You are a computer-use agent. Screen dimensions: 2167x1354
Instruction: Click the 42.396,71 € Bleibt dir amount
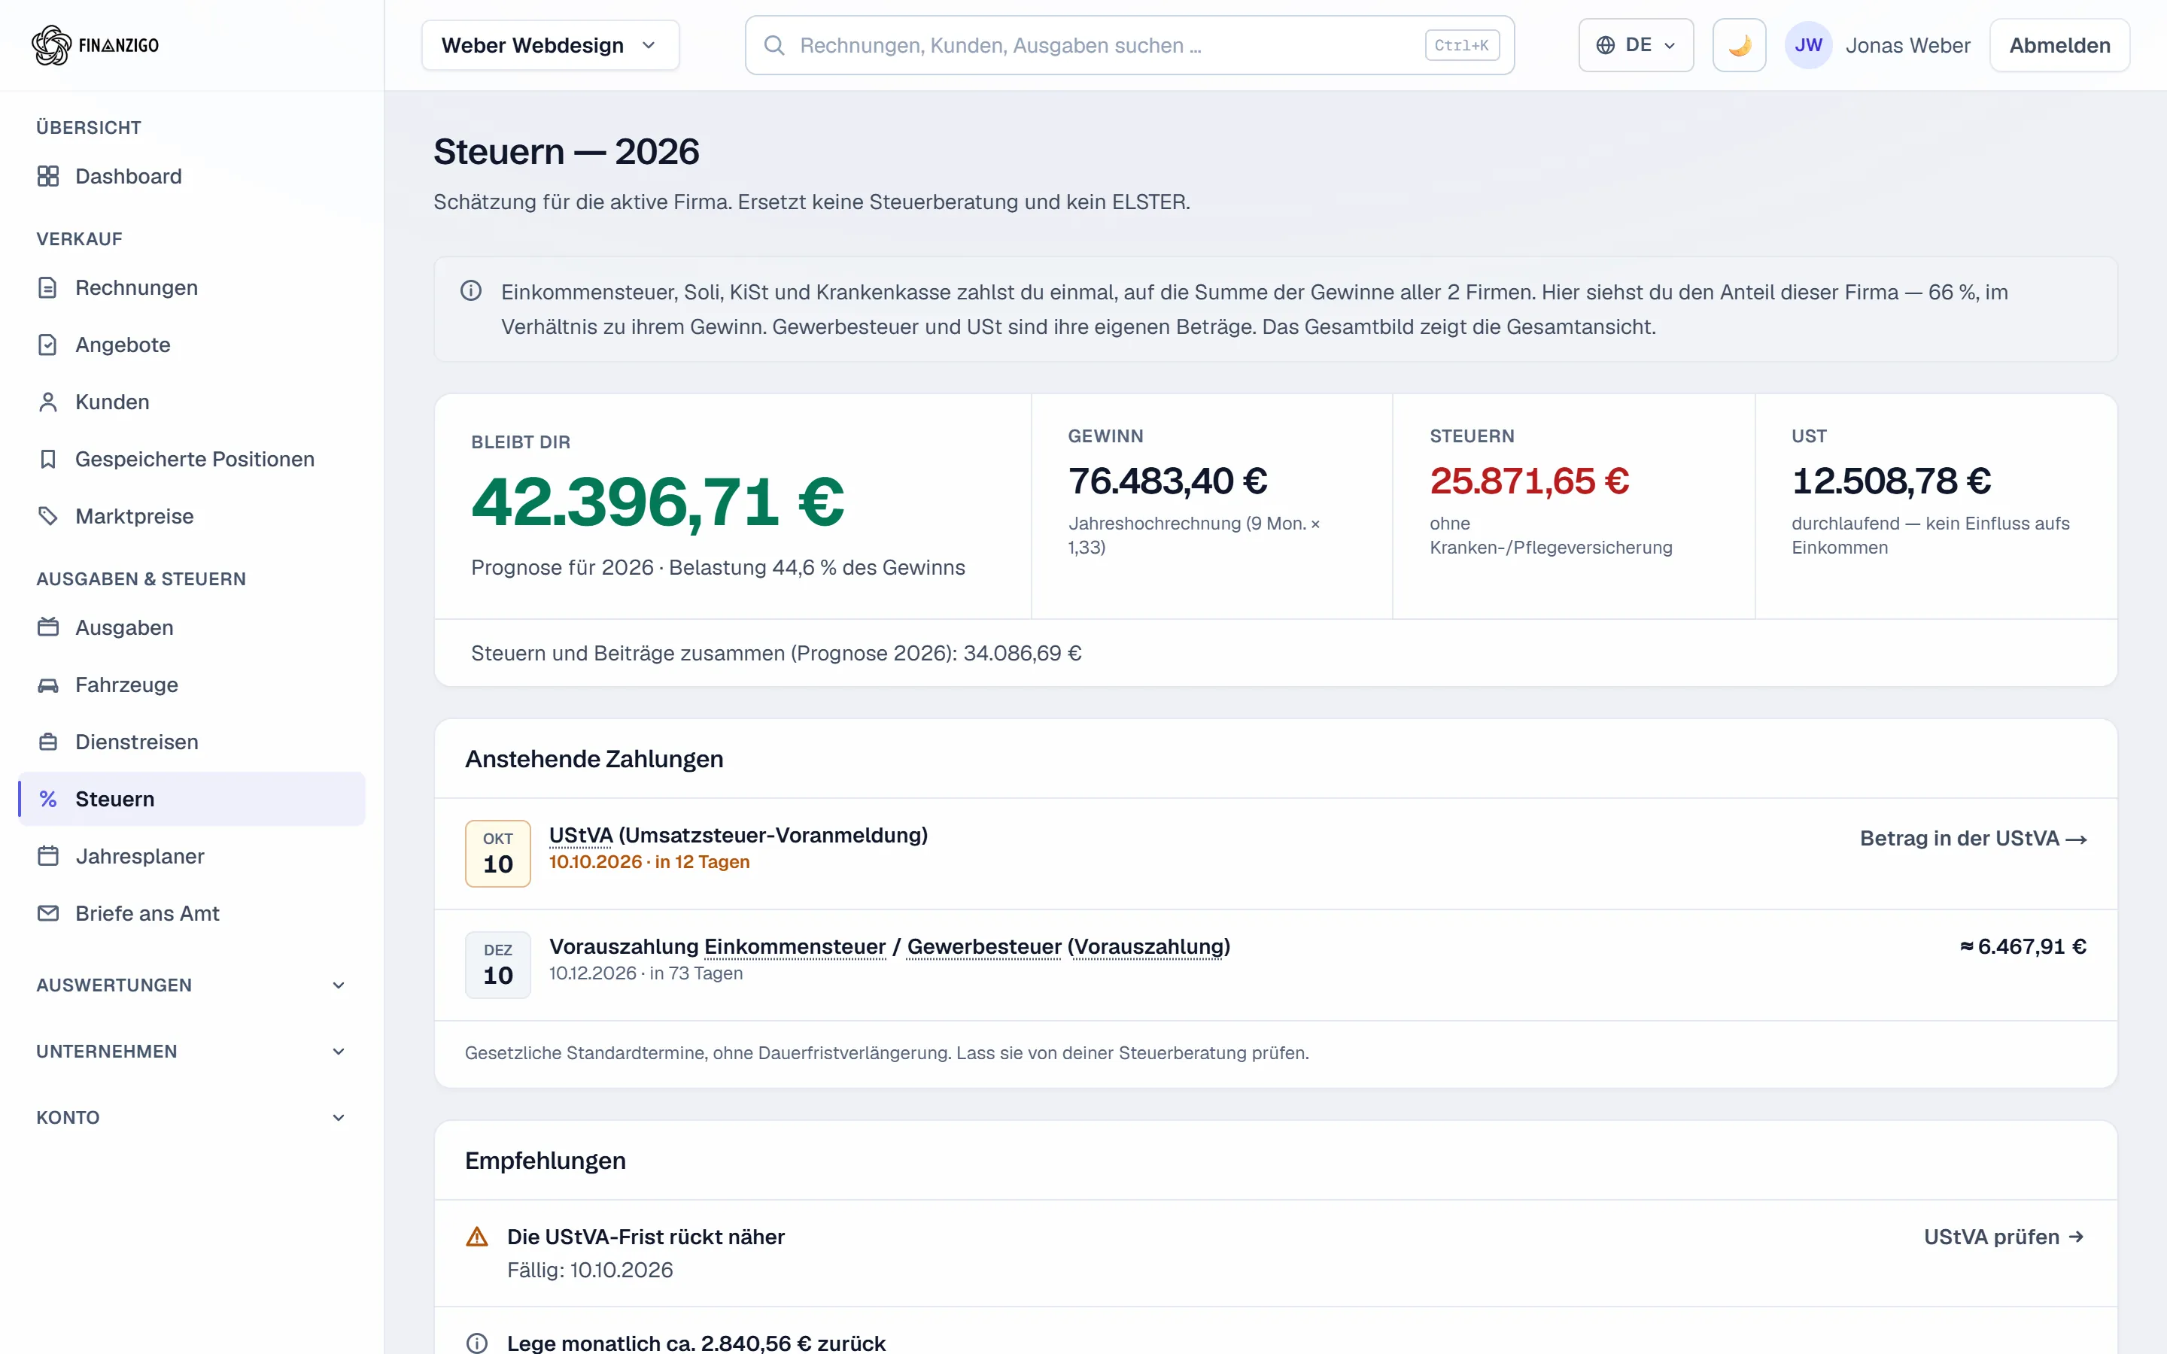tap(658, 502)
